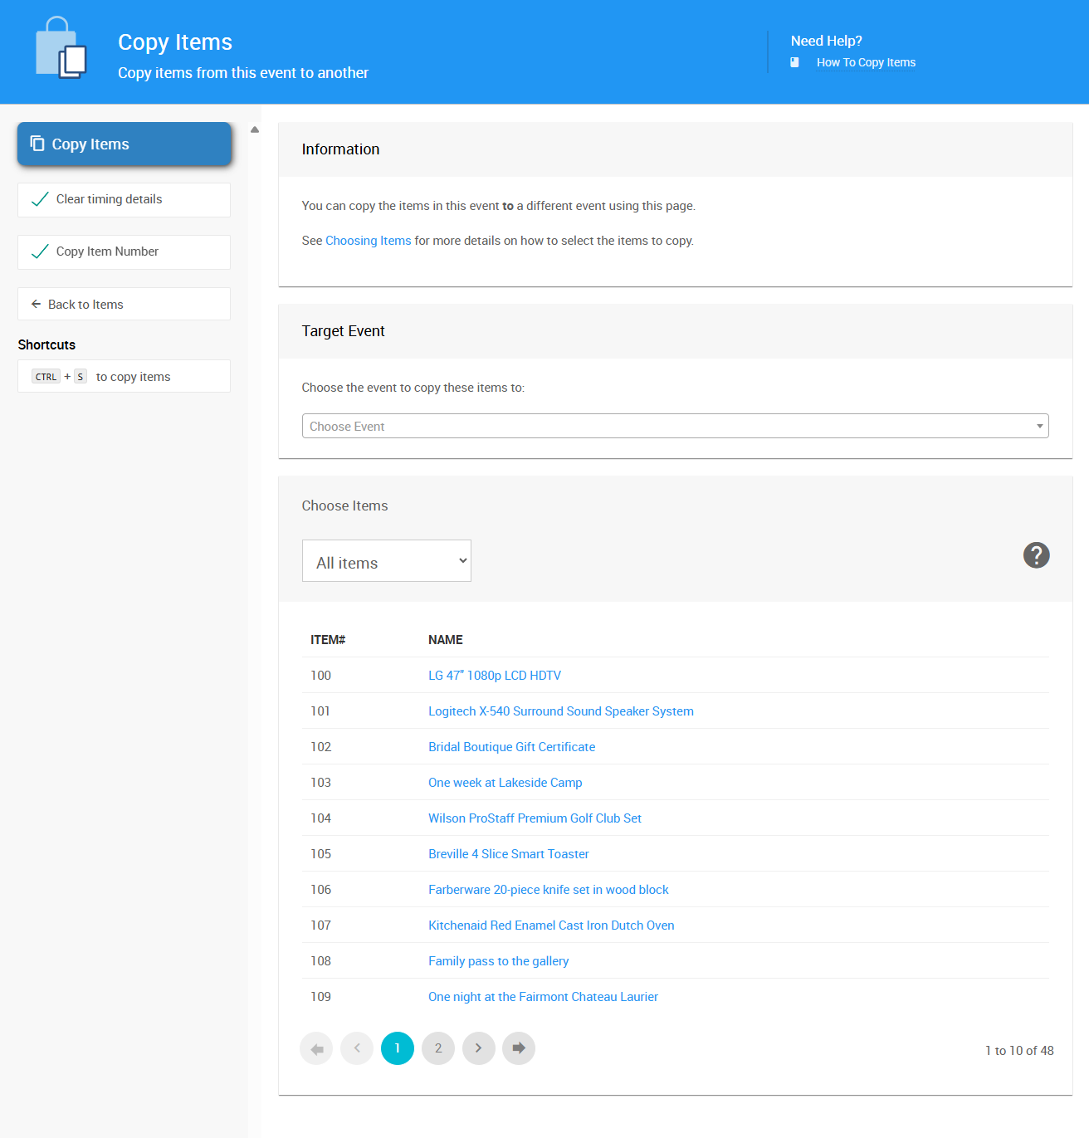The height and width of the screenshot is (1138, 1089).
Task: Jump to first page arrow in pagination
Action: coord(316,1048)
